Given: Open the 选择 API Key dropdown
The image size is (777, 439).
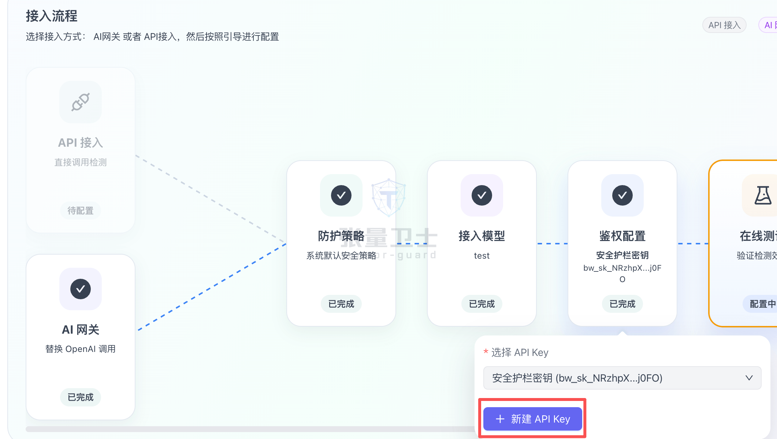Looking at the screenshot, I should click(622, 378).
